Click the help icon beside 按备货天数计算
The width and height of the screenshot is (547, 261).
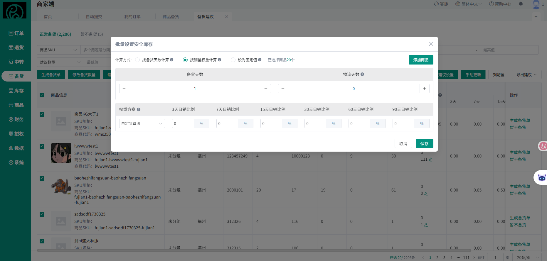[172, 60]
